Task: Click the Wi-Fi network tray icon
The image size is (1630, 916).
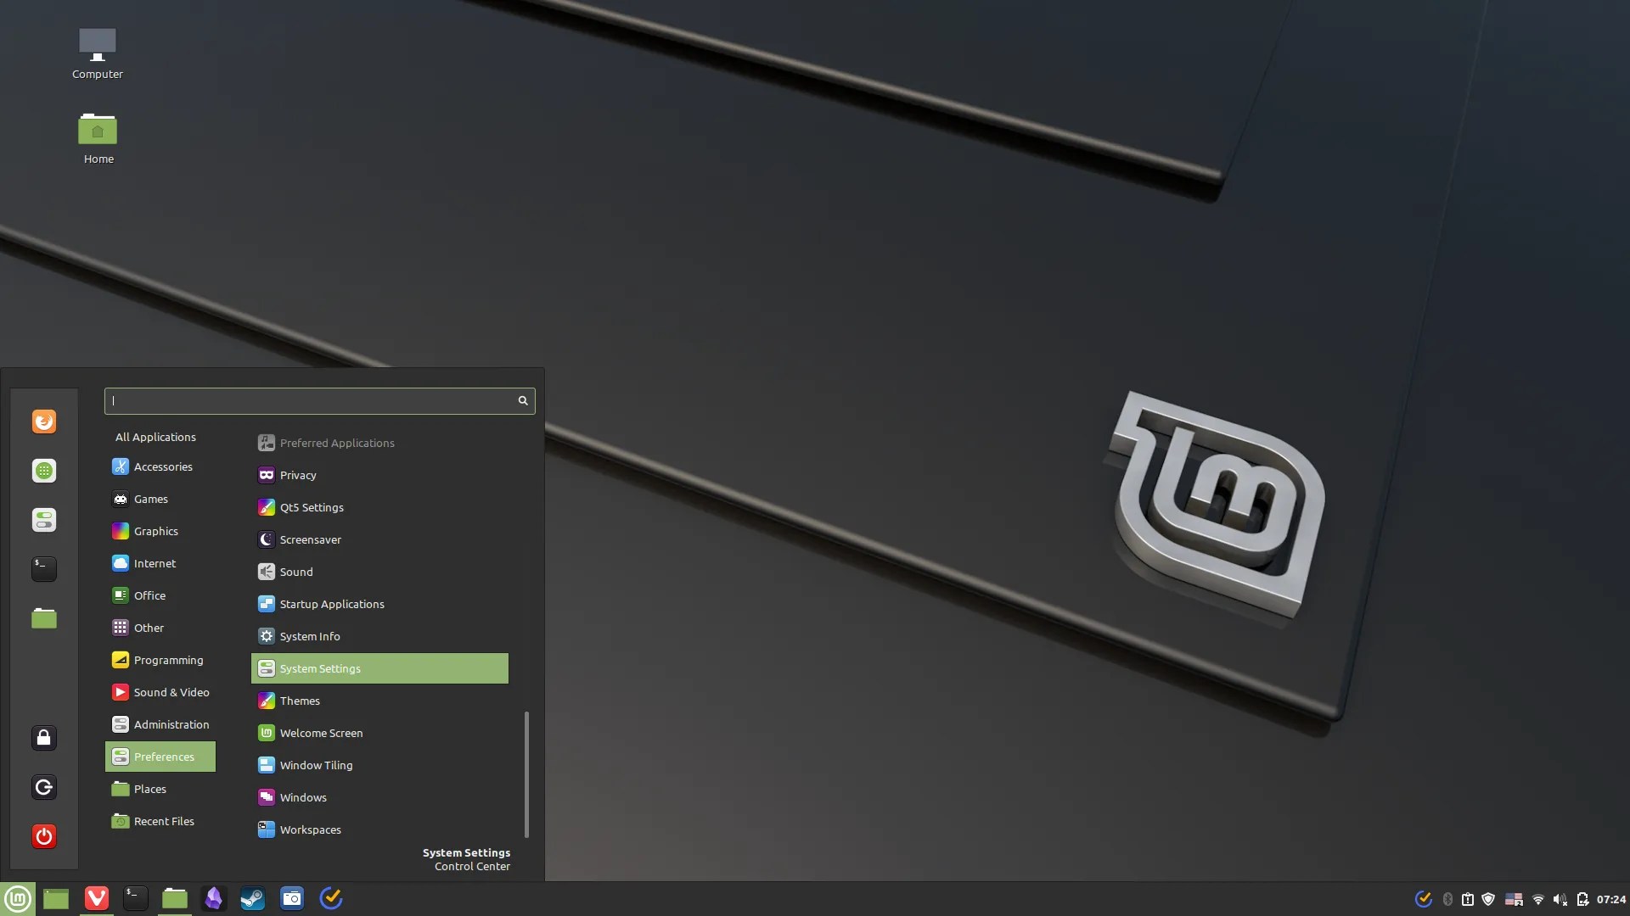Action: coord(1537,899)
